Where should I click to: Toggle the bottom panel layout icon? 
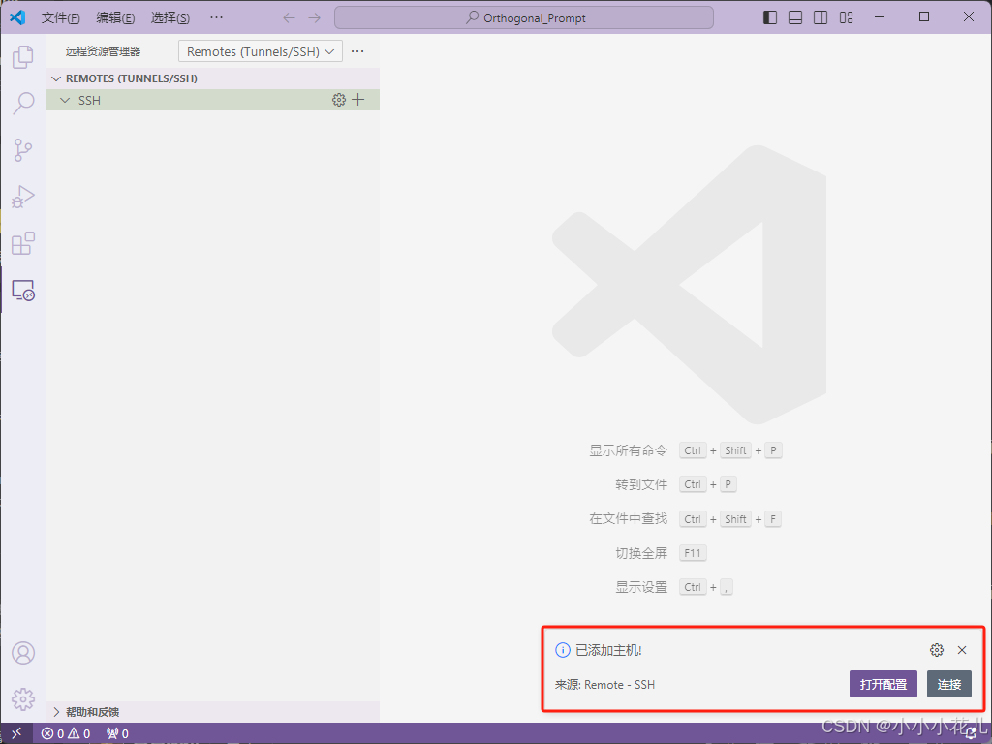click(795, 17)
